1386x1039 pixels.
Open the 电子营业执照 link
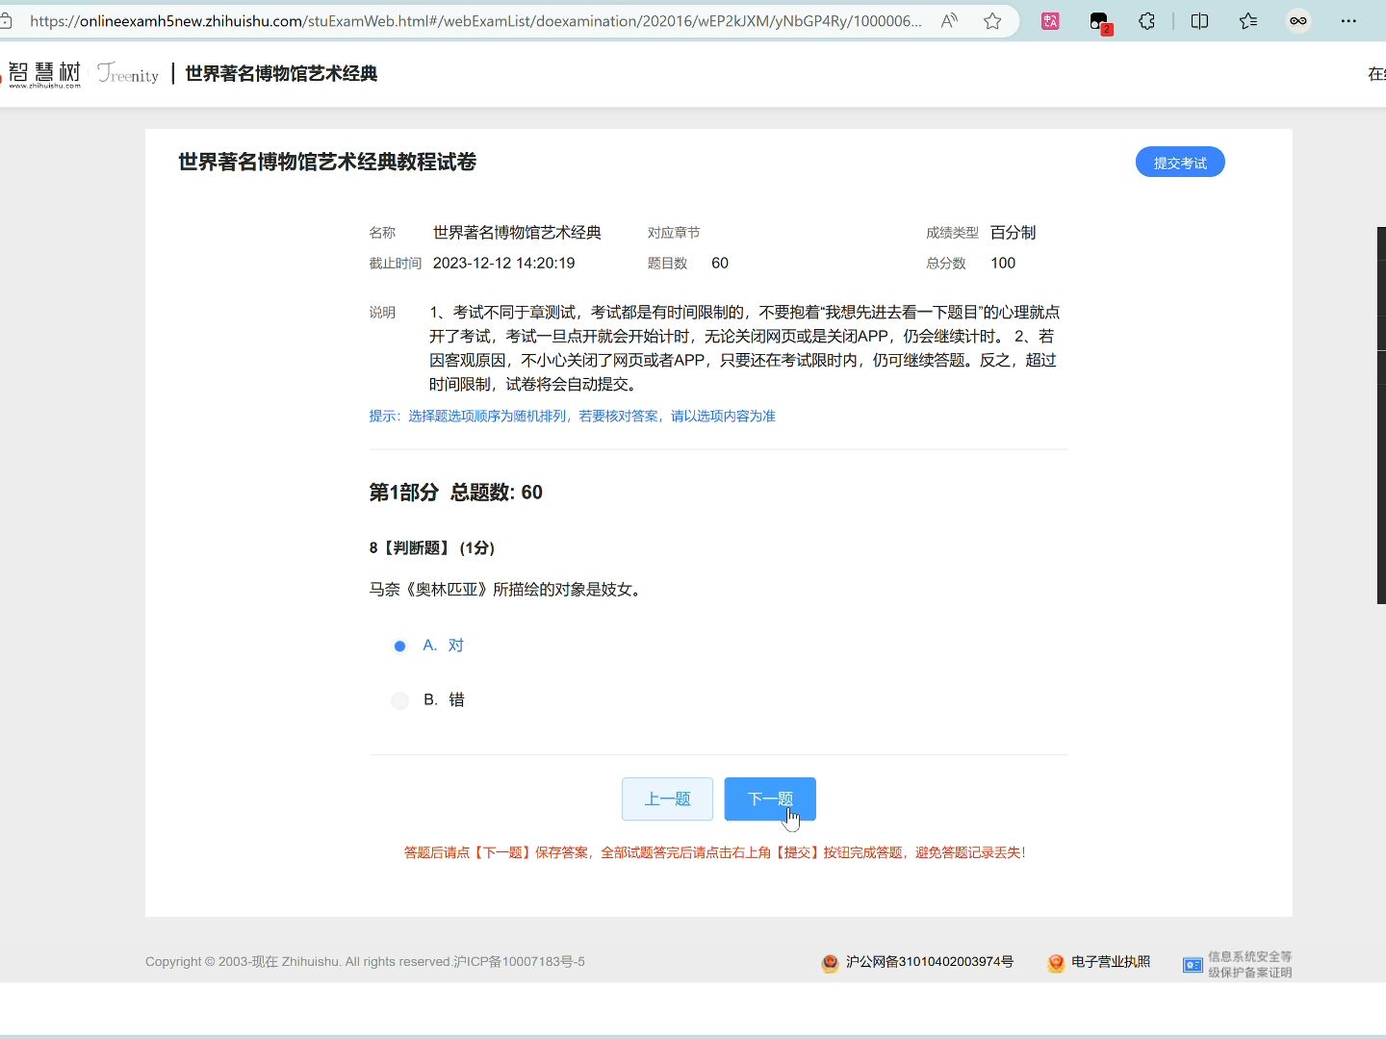click(x=1111, y=962)
